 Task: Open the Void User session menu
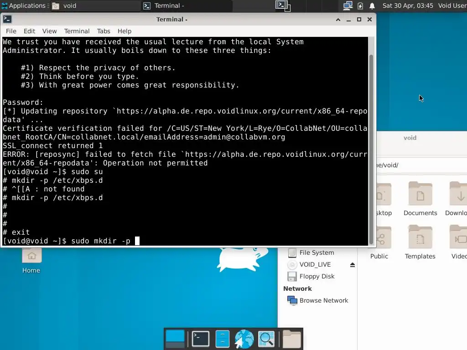click(x=452, y=5)
